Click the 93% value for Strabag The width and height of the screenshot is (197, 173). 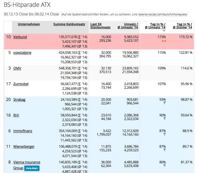(163, 100)
